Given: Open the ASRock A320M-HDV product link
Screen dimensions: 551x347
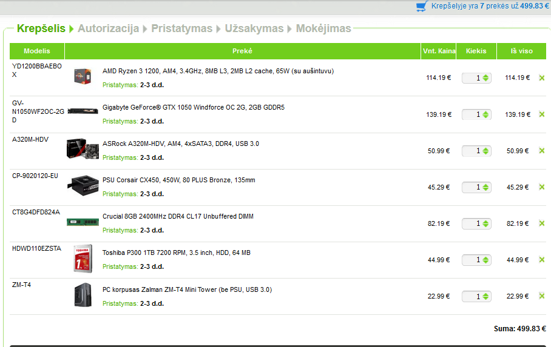Looking at the screenshot, I should point(181,144).
